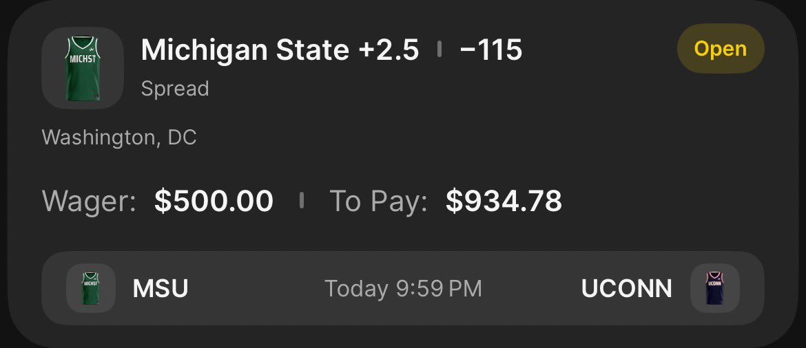Screen dimensions: 806x348
Task: Select the 'Washington, DC' location text
Action: pyautogui.click(x=119, y=138)
